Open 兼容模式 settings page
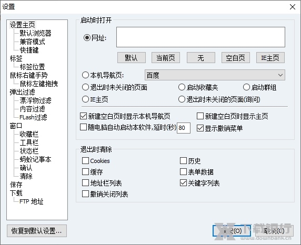Image resolution: width=301 pixels, height=245 pixels. click(x=32, y=42)
